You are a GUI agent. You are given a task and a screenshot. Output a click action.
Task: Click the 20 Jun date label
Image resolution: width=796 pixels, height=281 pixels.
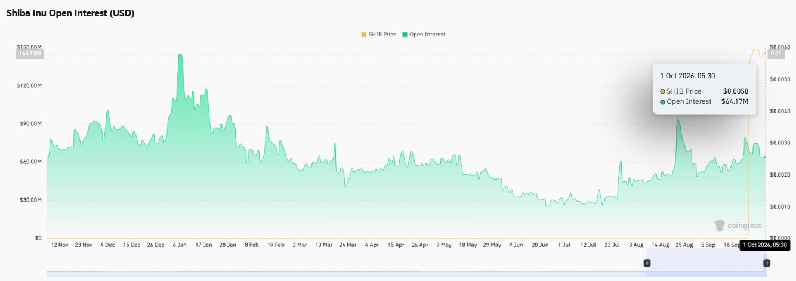[539, 245]
